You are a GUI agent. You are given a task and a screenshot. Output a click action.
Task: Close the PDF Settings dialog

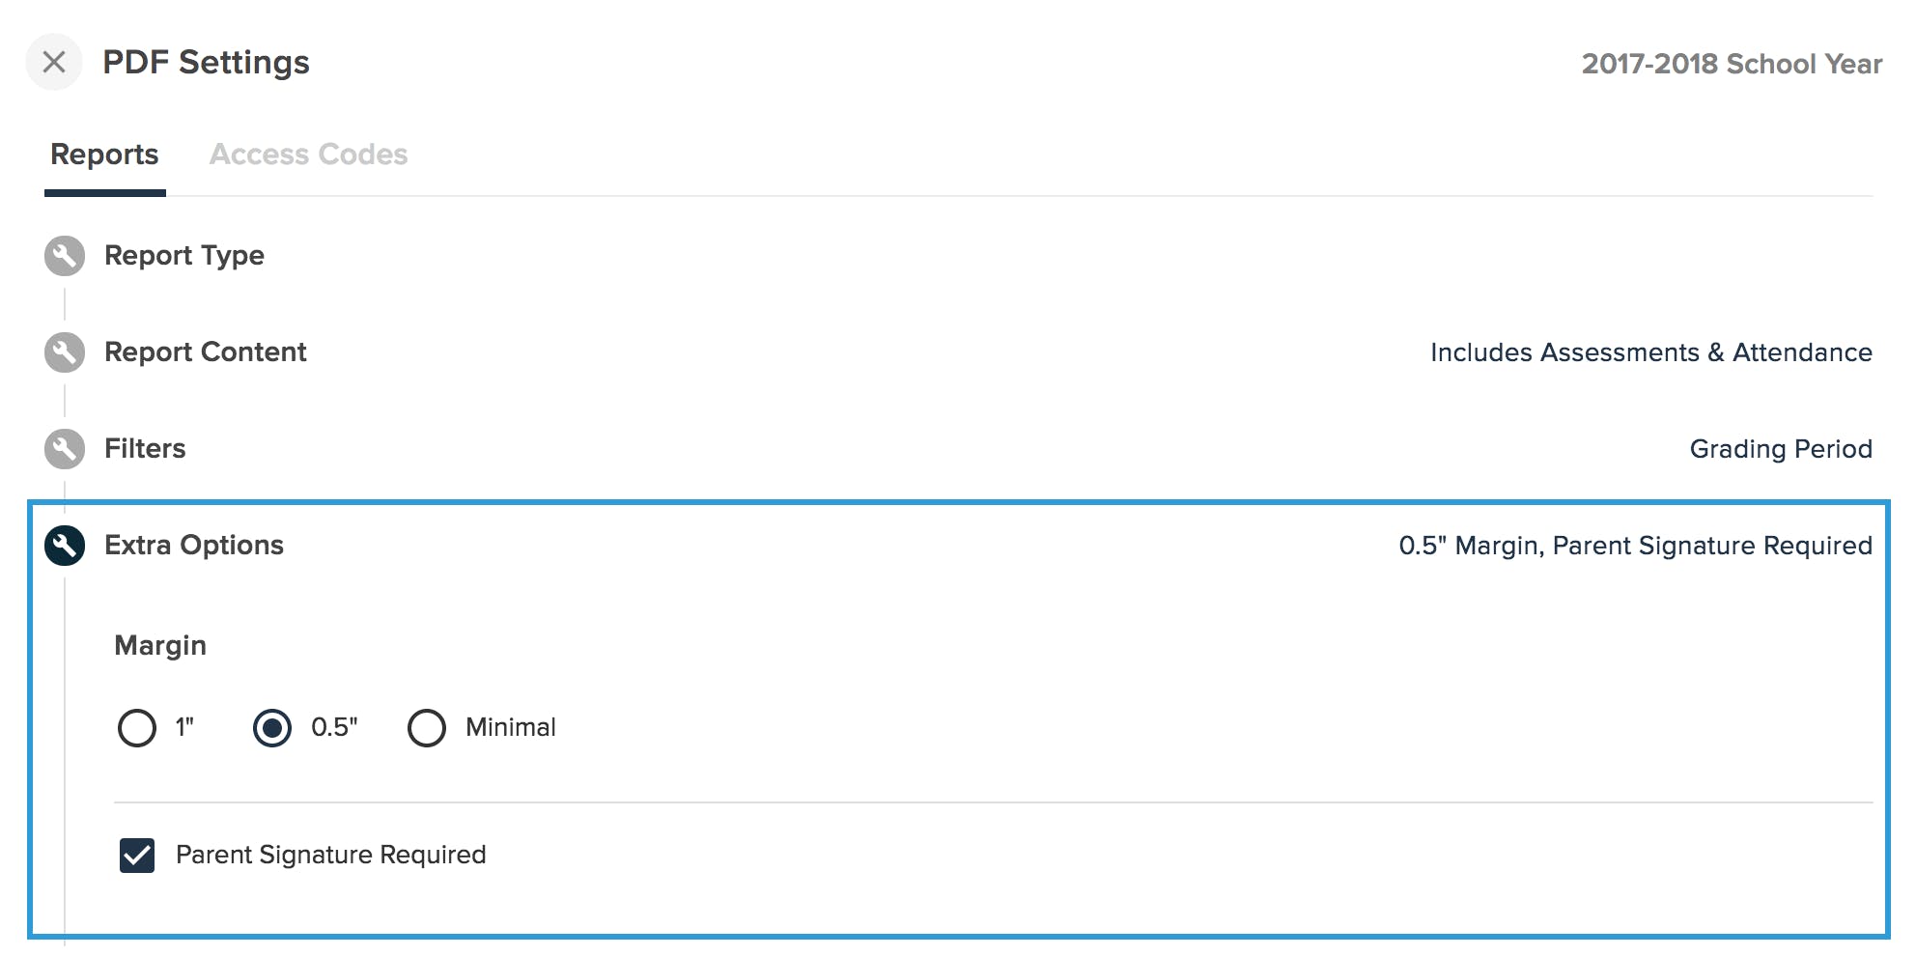54,62
